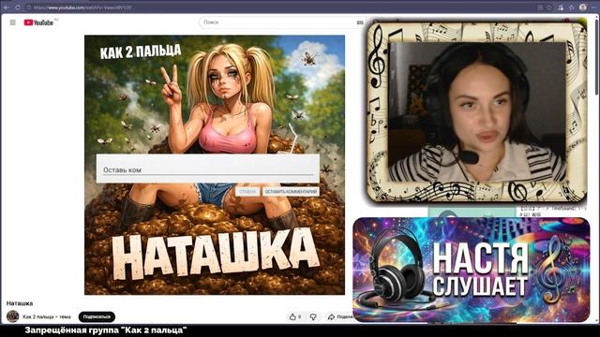Bookmark this page with the star icon
600x337 pixels.
(x=549, y=7)
